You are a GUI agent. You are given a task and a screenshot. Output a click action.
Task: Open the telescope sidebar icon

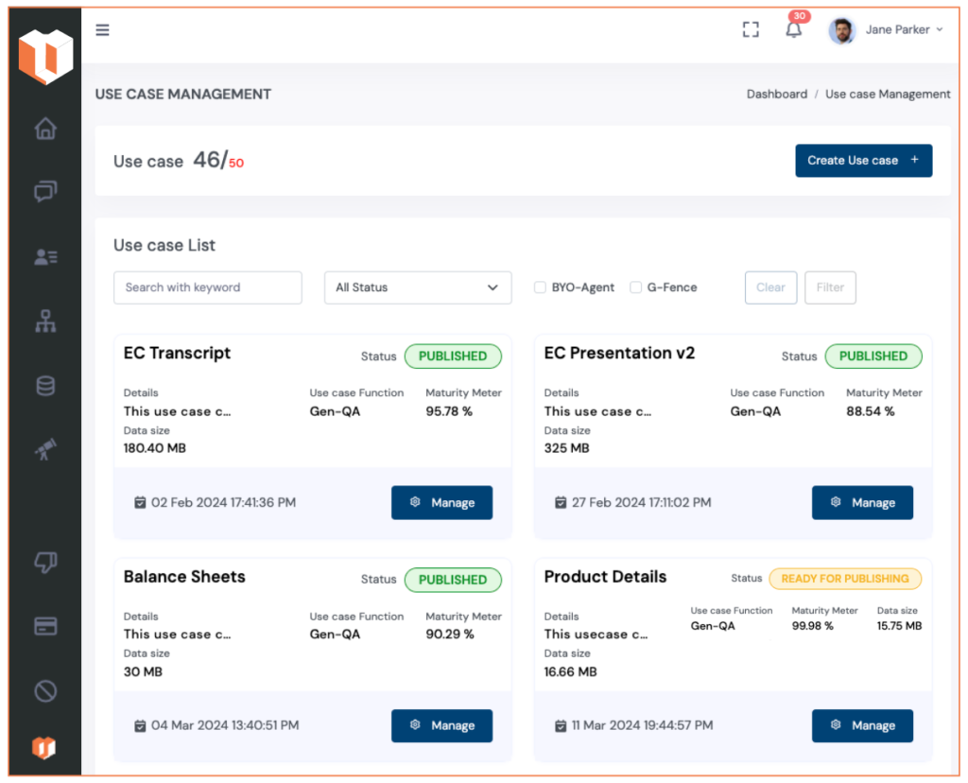point(44,450)
